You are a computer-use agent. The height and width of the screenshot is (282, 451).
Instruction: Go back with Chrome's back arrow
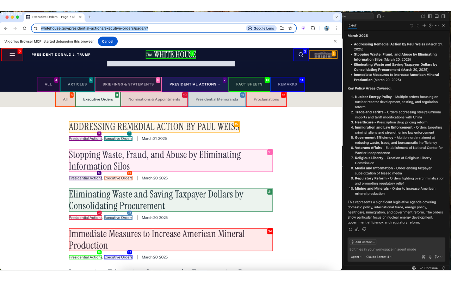coord(6,28)
